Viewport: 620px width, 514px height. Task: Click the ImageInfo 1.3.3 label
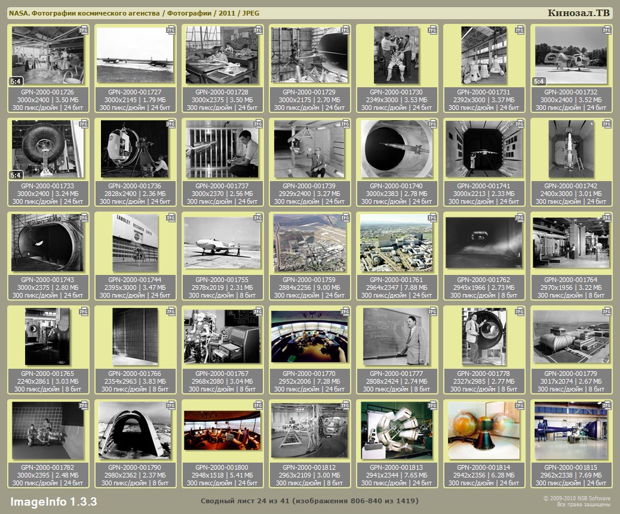coord(53,501)
